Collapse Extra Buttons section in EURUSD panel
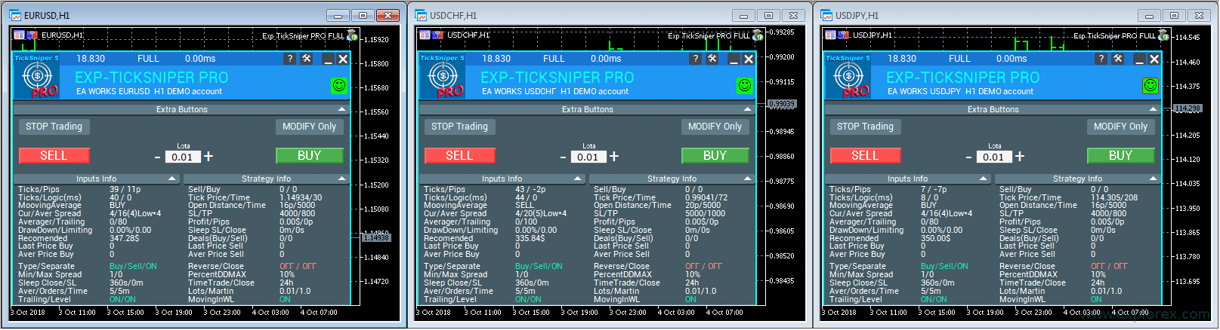 point(341,109)
